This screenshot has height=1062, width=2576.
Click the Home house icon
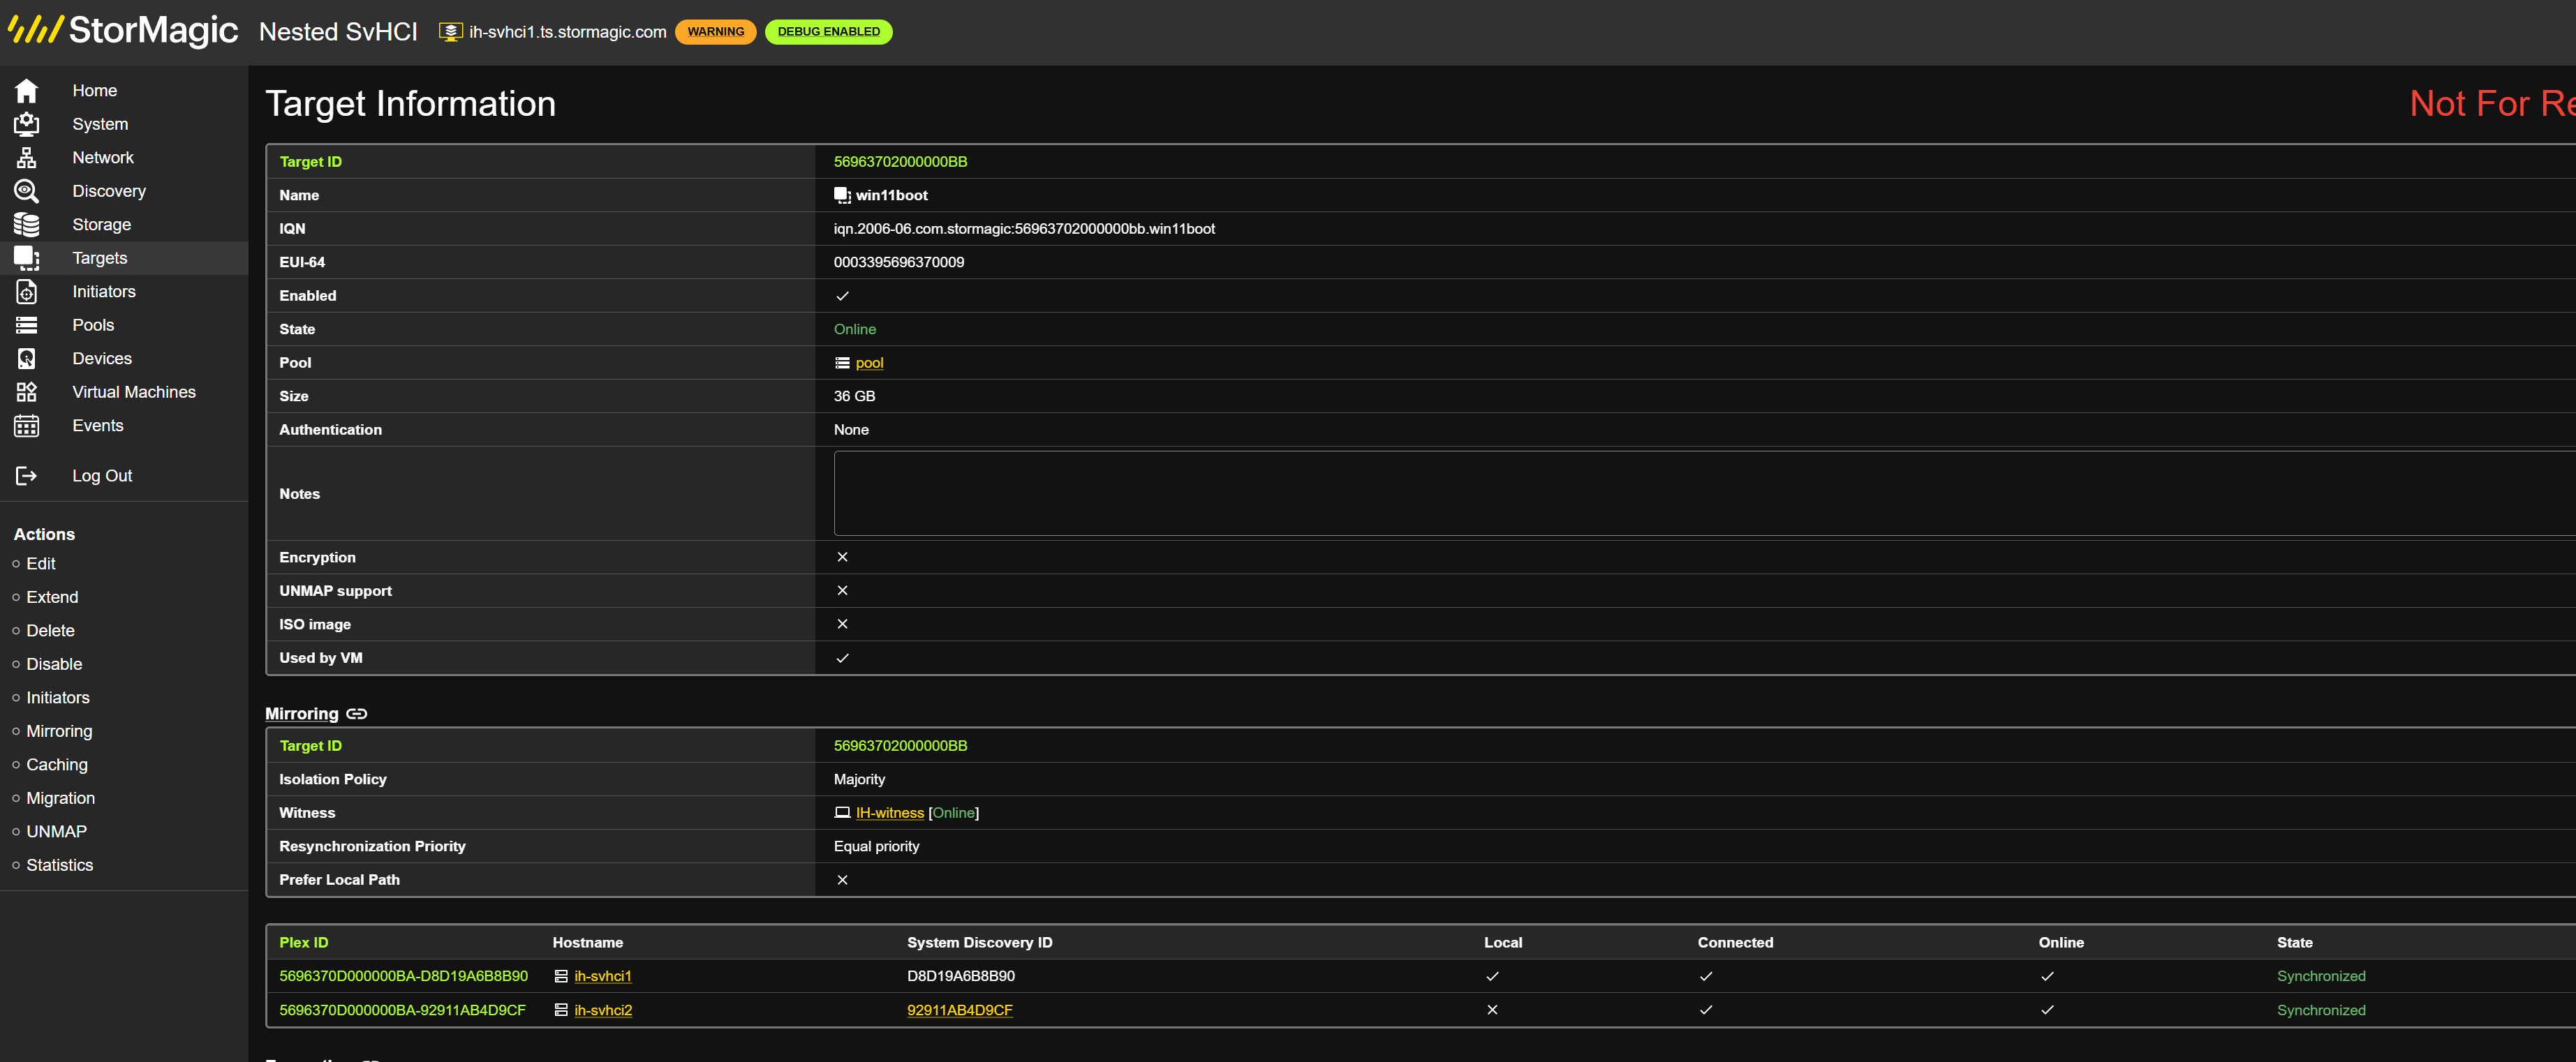(26, 91)
